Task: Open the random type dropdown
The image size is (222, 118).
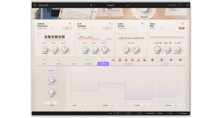Action: [x=51, y=71]
